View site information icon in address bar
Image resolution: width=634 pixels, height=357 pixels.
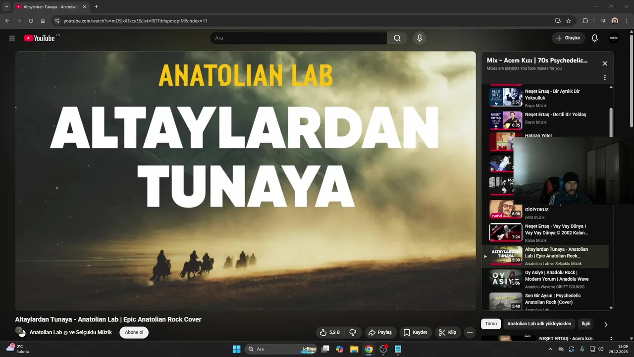point(57,21)
